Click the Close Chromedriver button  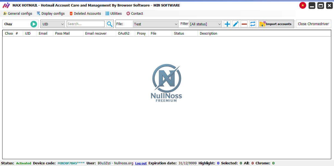coord(313,24)
